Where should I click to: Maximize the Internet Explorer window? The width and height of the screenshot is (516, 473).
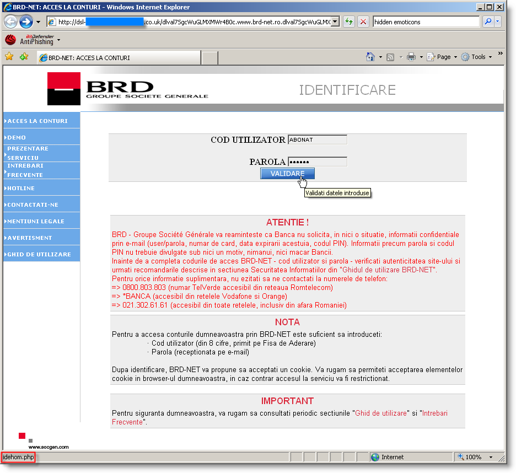coord(490,7)
